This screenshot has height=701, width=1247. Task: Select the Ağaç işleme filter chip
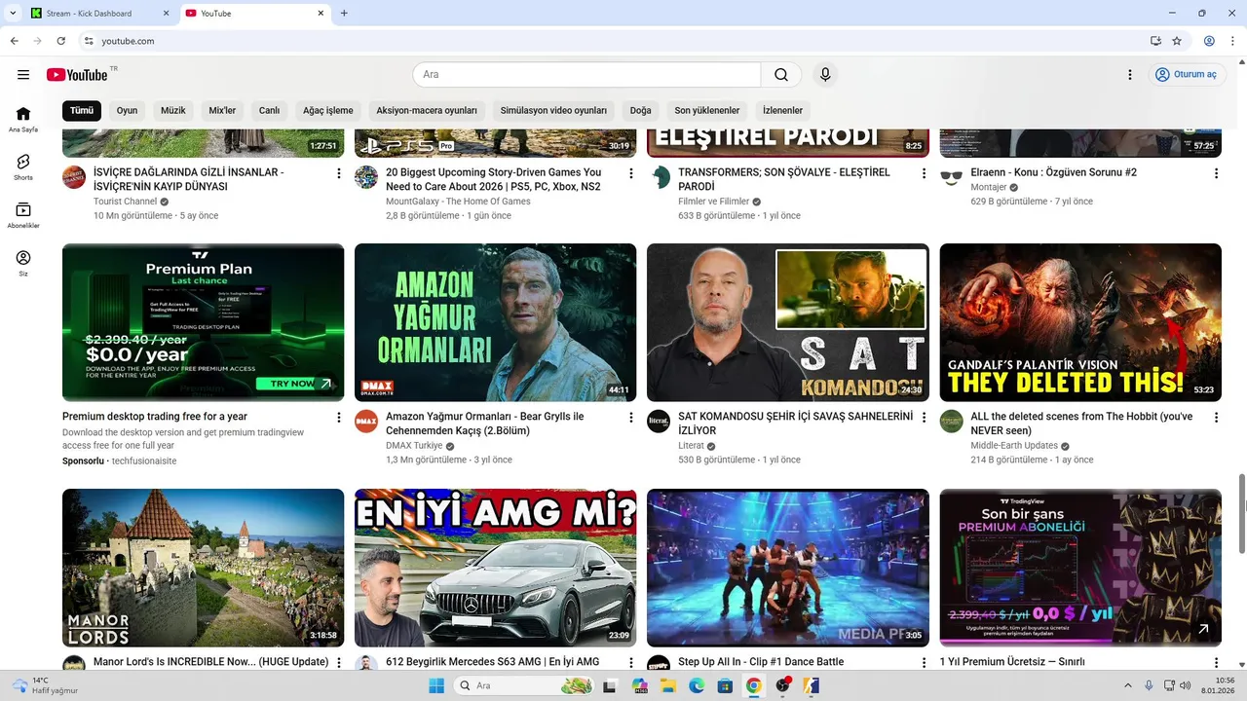(328, 110)
